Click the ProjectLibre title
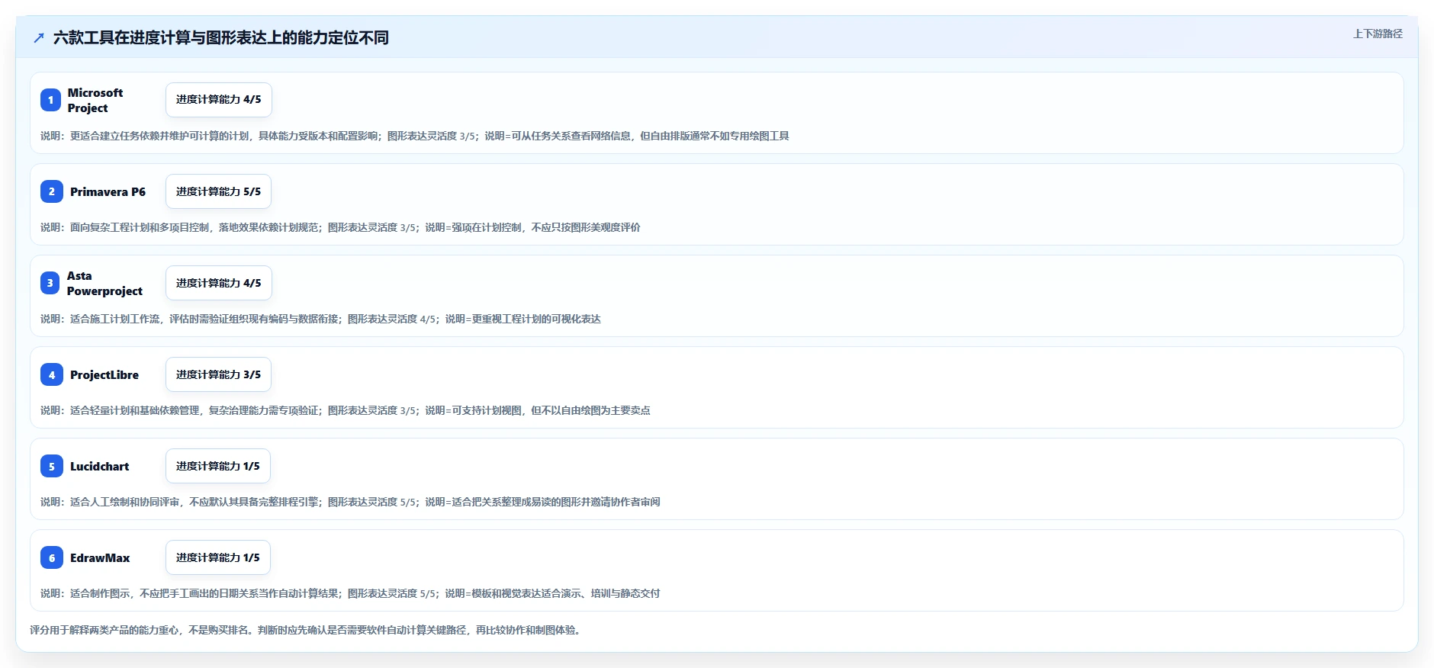Screen dimensions: 1434x668 (104, 374)
